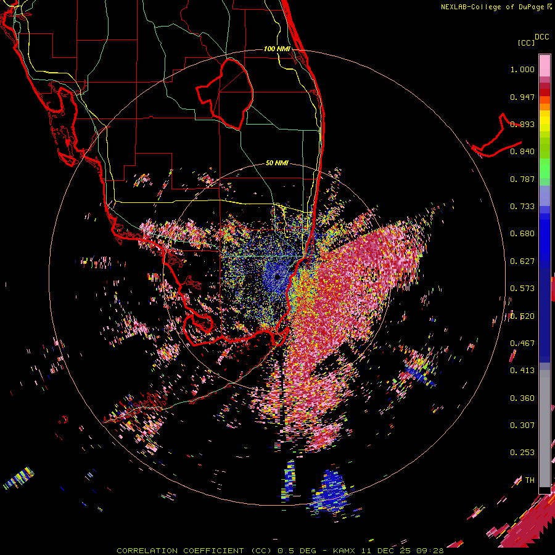Click the 0.307 scale value

click(x=522, y=425)
